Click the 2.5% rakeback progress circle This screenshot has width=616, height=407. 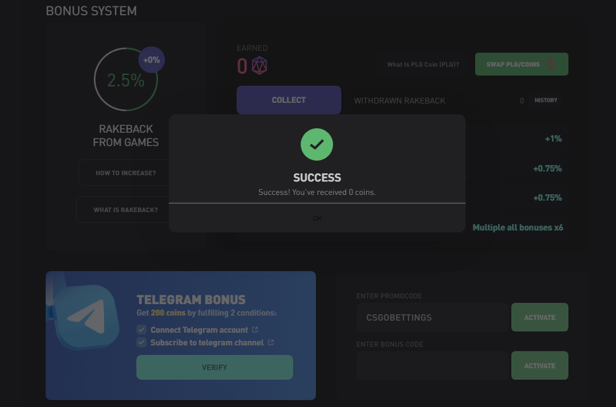click(x=125, y=81)
